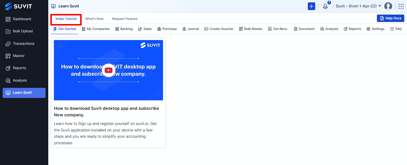Click the tutorial video thumbnail image

(108, 70)
